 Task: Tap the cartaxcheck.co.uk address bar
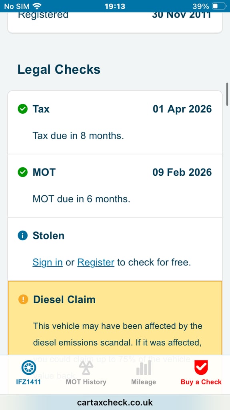(115, 402)
